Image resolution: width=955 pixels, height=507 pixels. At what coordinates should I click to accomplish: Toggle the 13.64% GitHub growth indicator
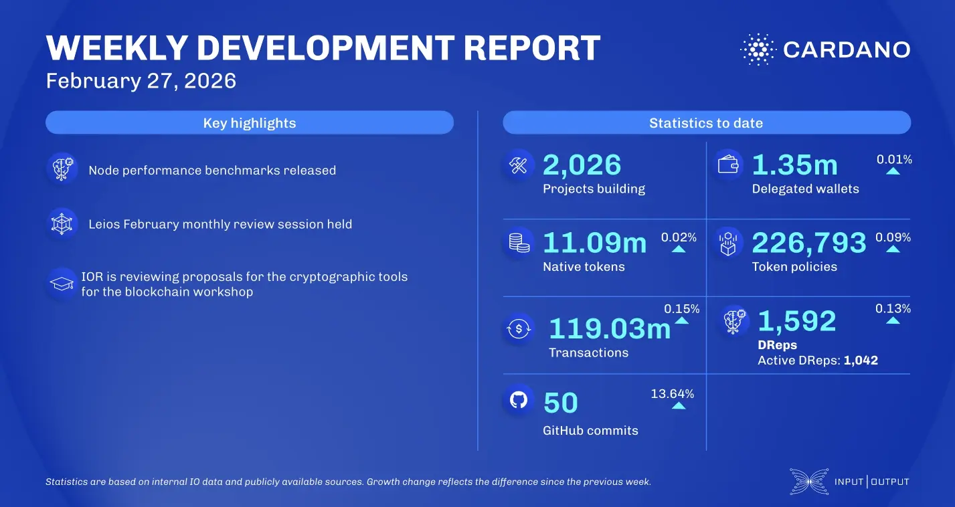tap(677, 405)
